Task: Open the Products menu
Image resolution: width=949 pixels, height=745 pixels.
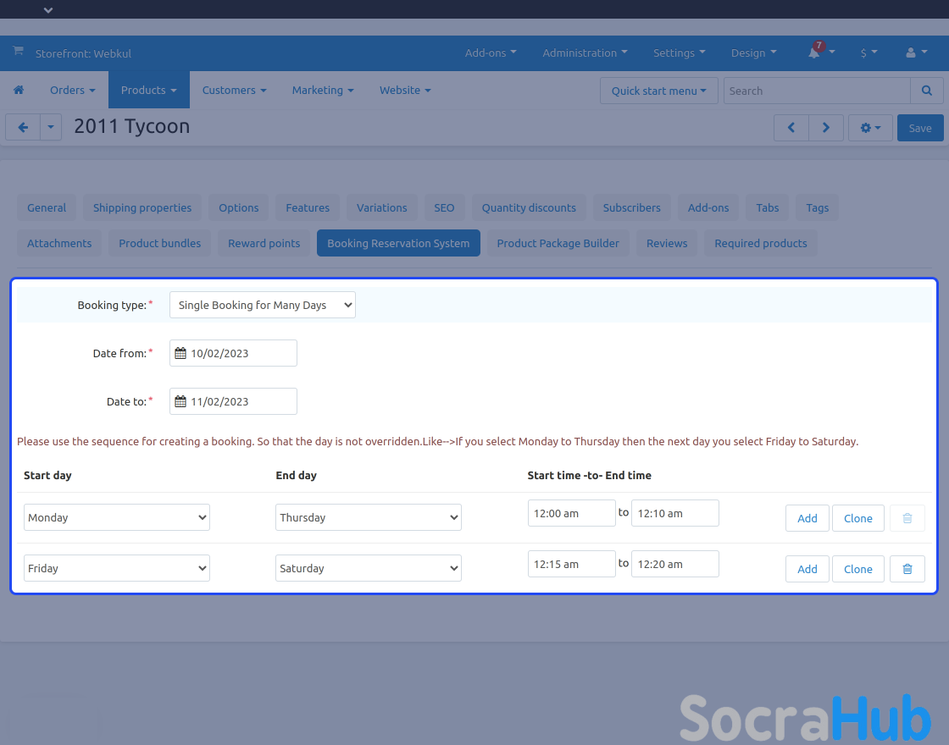Action: click(x=148, y=90)
